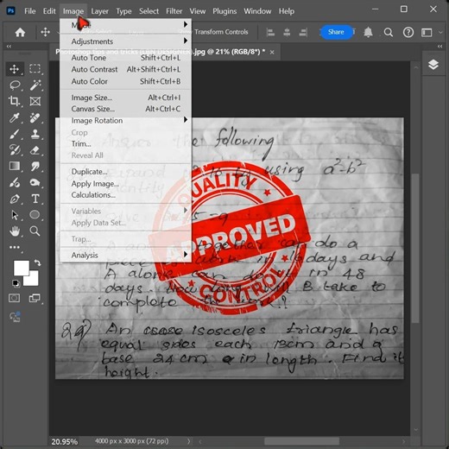Viewport: 449px width, 449px height.
Task: Expand the Analysis submenu
Action: 125,255
